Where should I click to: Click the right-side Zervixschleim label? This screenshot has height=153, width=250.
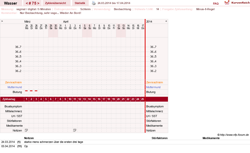tap(154, 82)
